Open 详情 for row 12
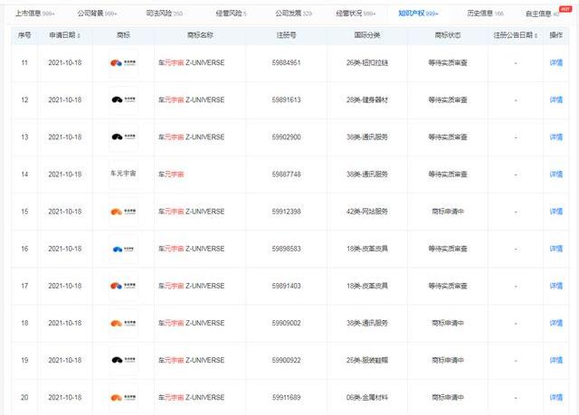Image resolution: width=579 pixels, height=415 pixels. 556,99
